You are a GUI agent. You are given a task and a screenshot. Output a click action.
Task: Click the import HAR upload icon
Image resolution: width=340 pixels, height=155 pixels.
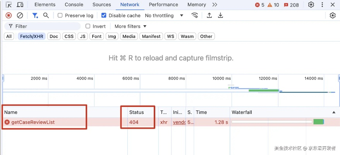209,15
